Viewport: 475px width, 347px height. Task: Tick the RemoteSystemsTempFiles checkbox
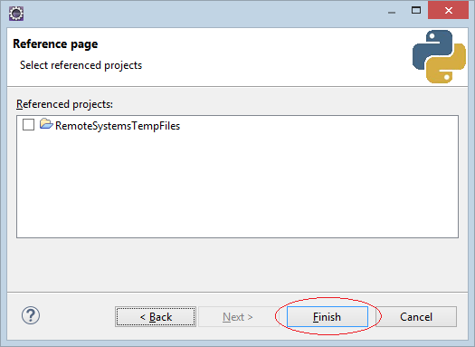tap(28, 125)
